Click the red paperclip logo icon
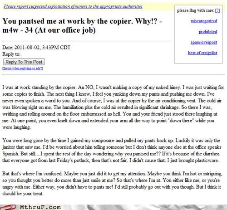This screenshot has width=227, height=210. 8,207
